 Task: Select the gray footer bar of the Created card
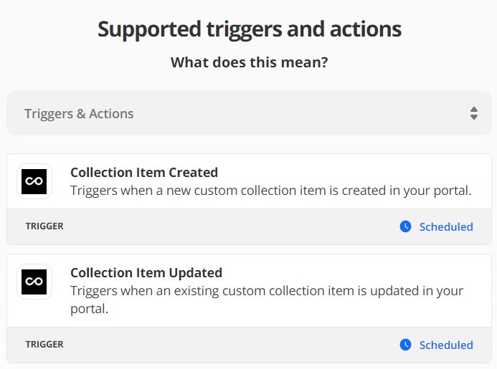coord(215,226)
